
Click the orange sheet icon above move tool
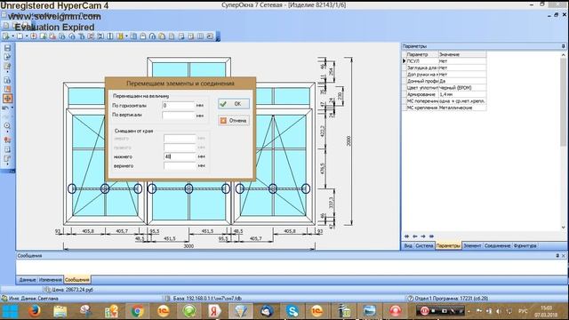click(7, 89)
